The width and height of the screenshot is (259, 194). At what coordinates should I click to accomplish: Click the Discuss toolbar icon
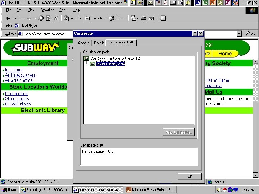click(163, 18)
